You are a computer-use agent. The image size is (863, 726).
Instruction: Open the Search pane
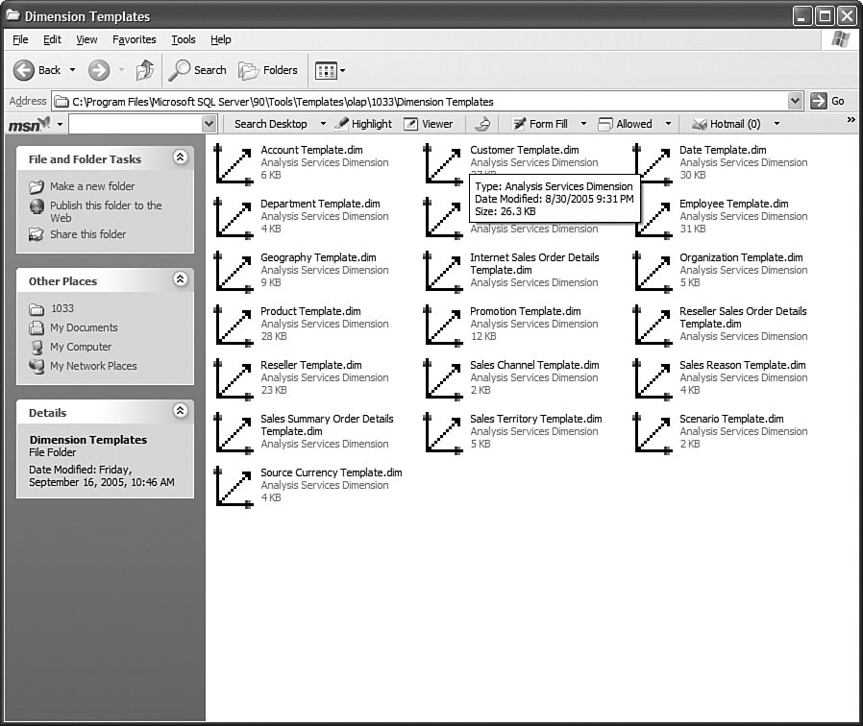point(197,70)
